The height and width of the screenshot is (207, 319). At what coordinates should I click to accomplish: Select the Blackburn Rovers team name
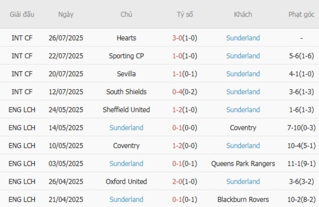[x=243, y=199]
